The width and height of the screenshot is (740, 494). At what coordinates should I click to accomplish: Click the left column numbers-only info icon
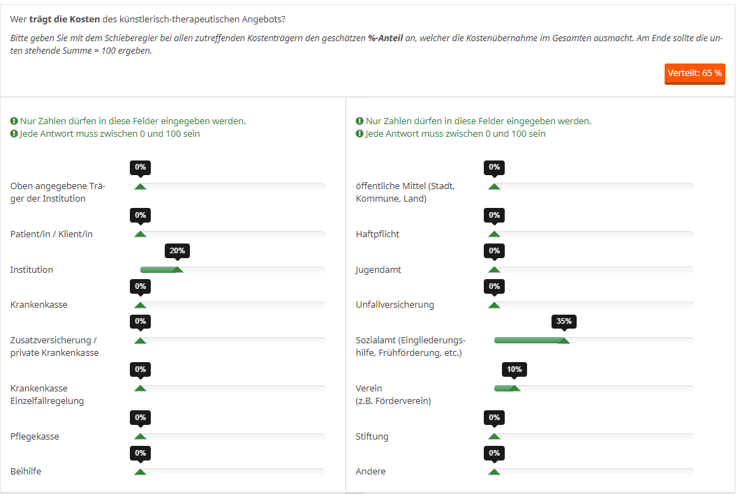[x=14, y=121]
